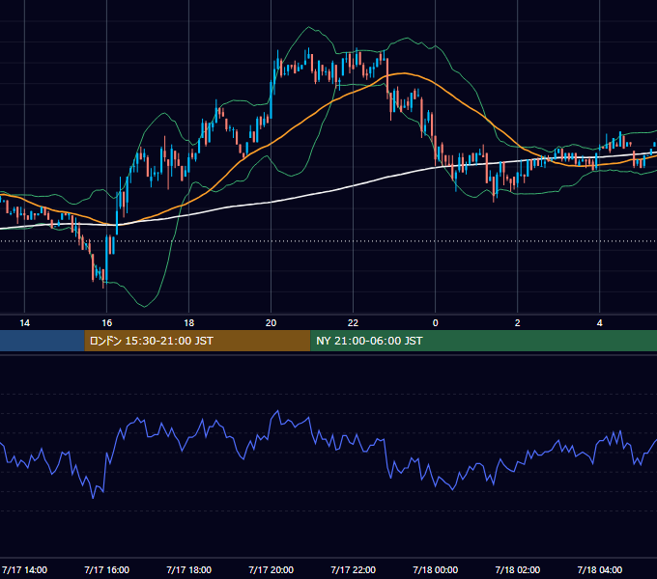Select the hour label 18 on the time axis

189,323
